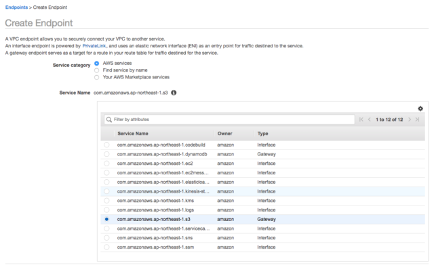Select Your AWS Marketplace services option

tap(96, 77)
